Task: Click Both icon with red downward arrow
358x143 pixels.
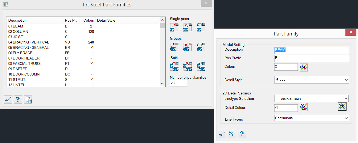Action: [201, 66]
